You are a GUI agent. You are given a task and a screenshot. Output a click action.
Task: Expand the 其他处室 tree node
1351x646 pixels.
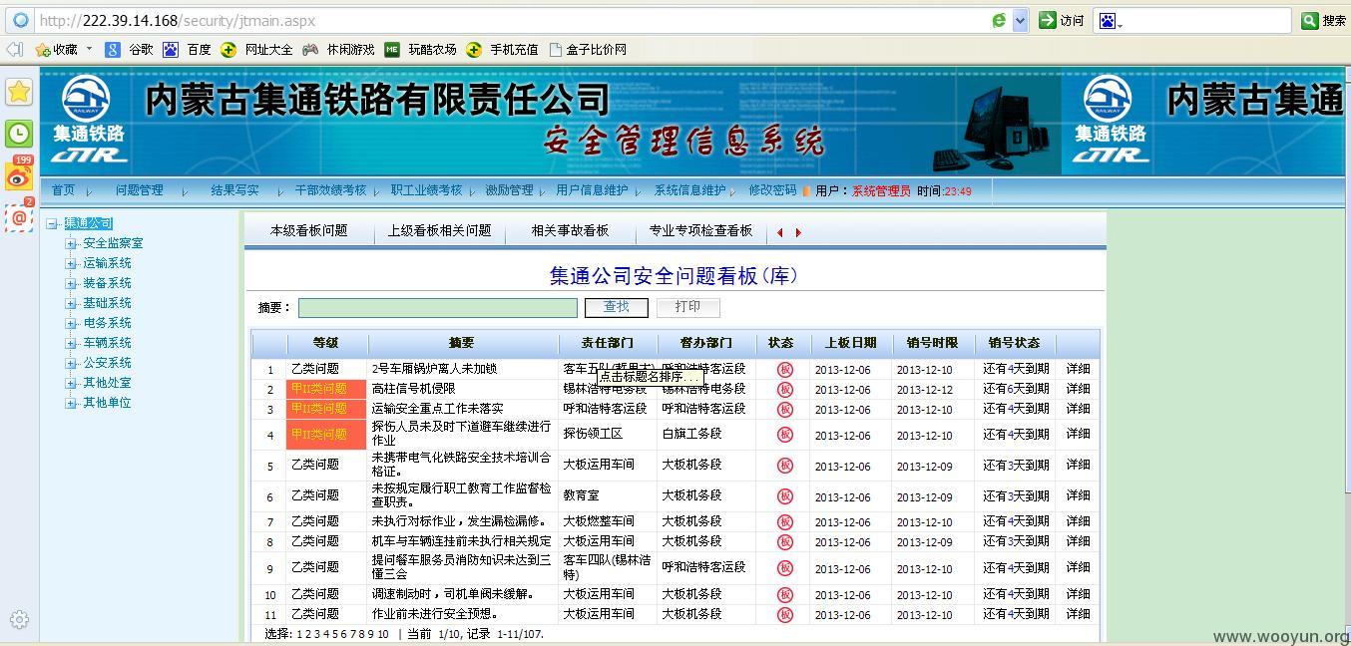click(x=71, y=384)
